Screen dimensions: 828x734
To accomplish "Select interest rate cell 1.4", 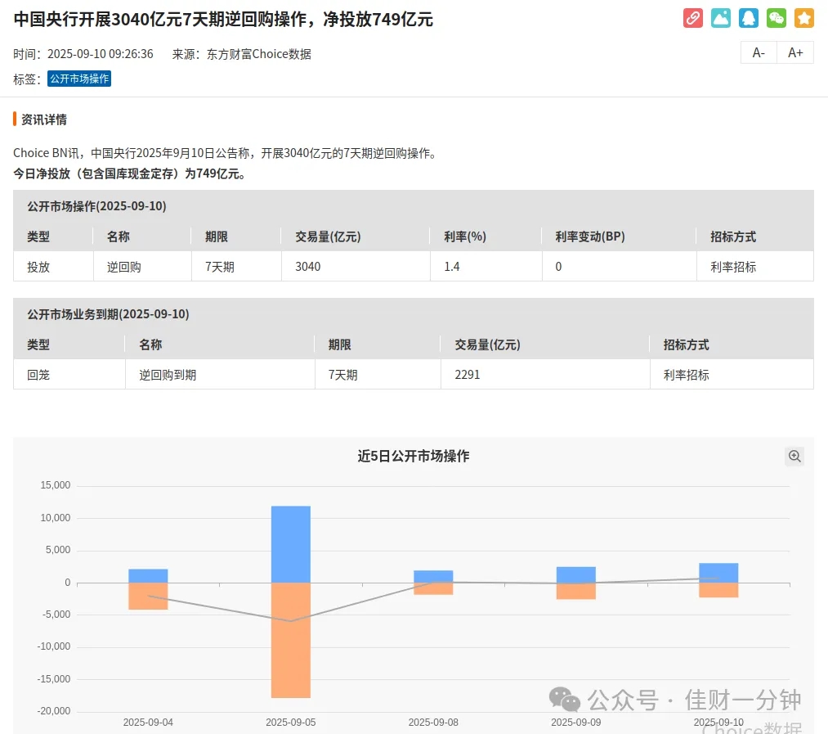I will 451,267.
